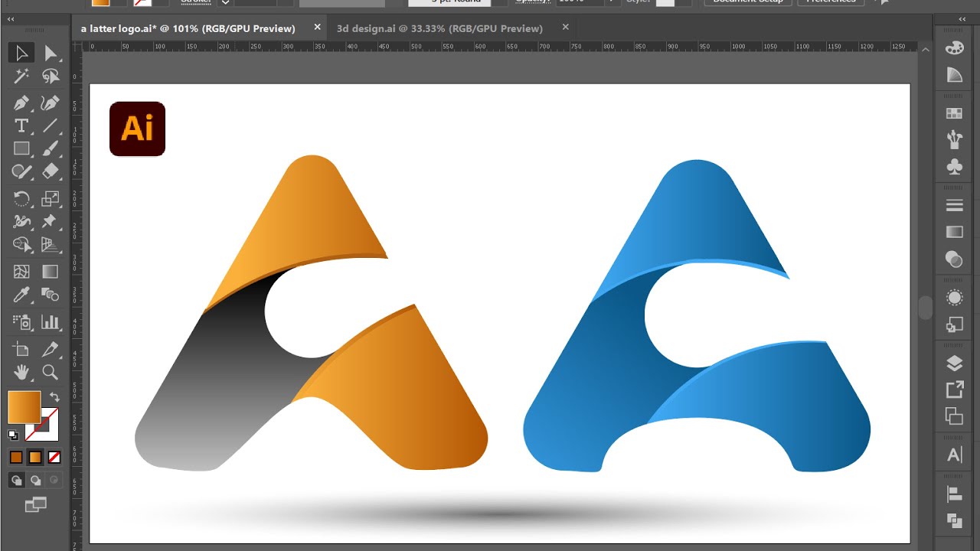Viewport: 980px width, 551px height.
Task: Select the Gradient tool
Action: point(51,272)
